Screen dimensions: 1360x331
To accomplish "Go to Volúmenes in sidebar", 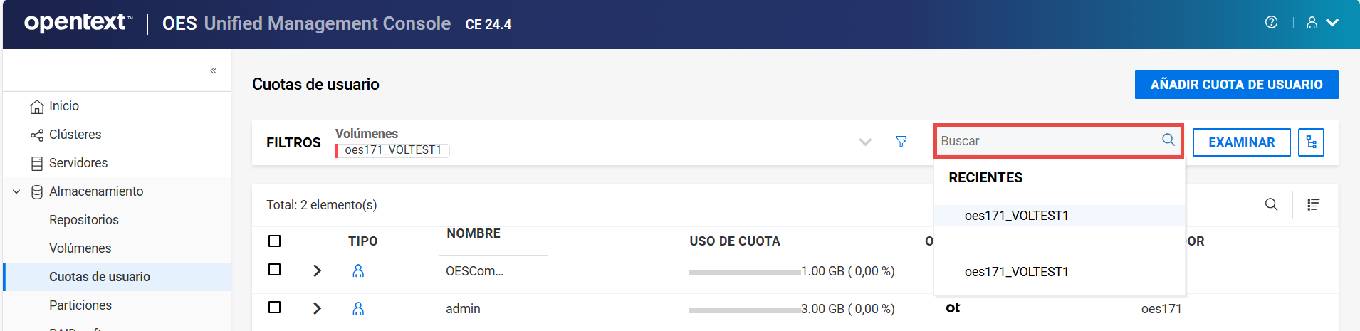I will click(80, 248).
